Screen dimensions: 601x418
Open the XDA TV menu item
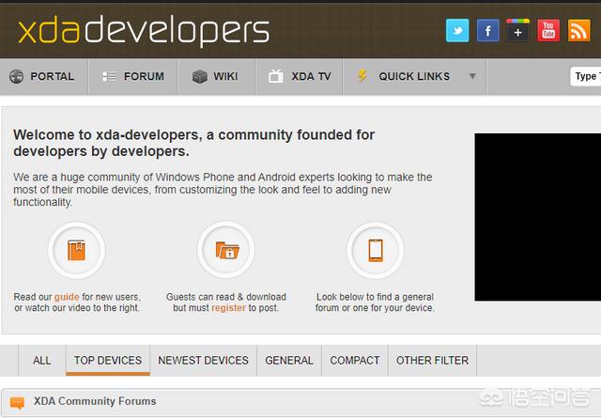(x=299, y=76)
